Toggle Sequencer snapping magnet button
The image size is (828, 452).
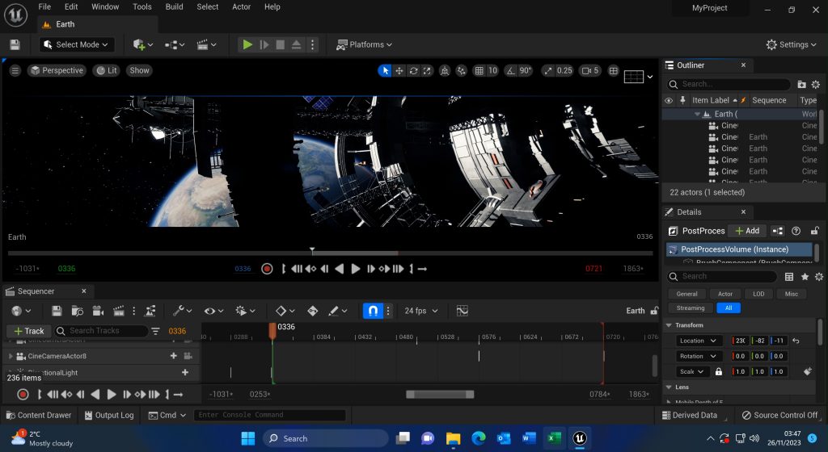click(x=373, y=311)
